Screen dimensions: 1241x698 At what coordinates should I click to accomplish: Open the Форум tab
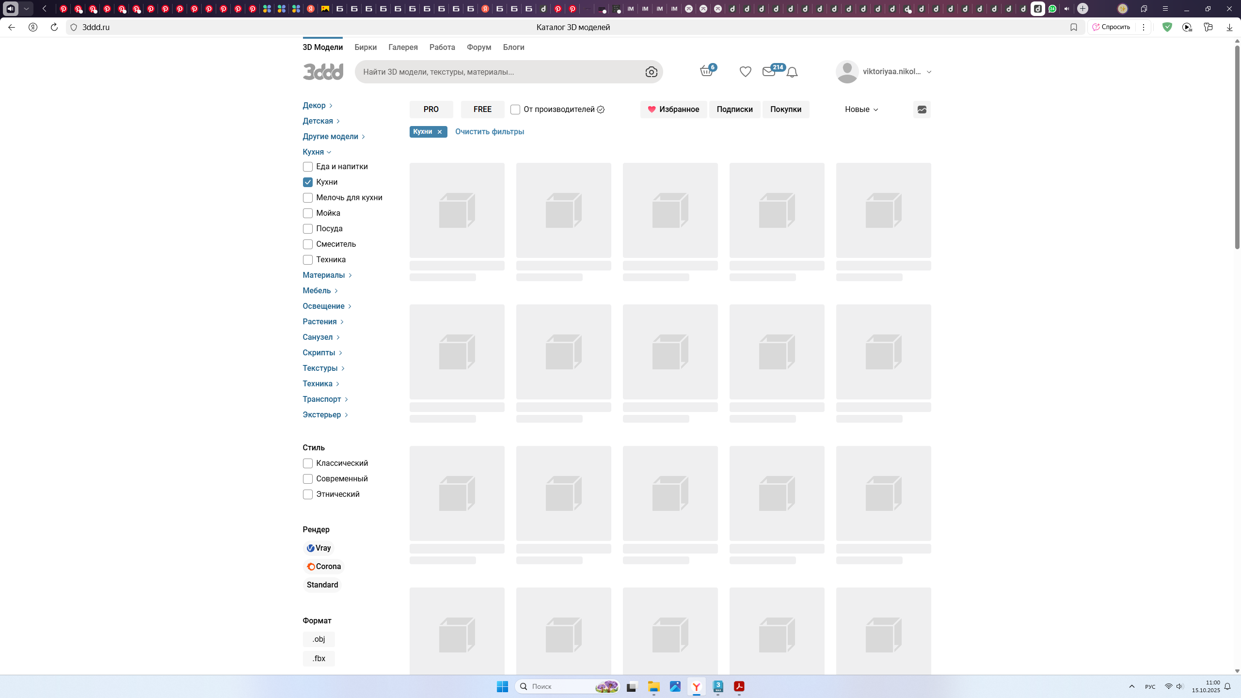pos(478,47)
